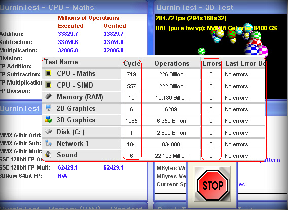This screenshot has width=288, height=210.
Task: Click the 3D Graphics cubes icon
Action: click(48, 119)
